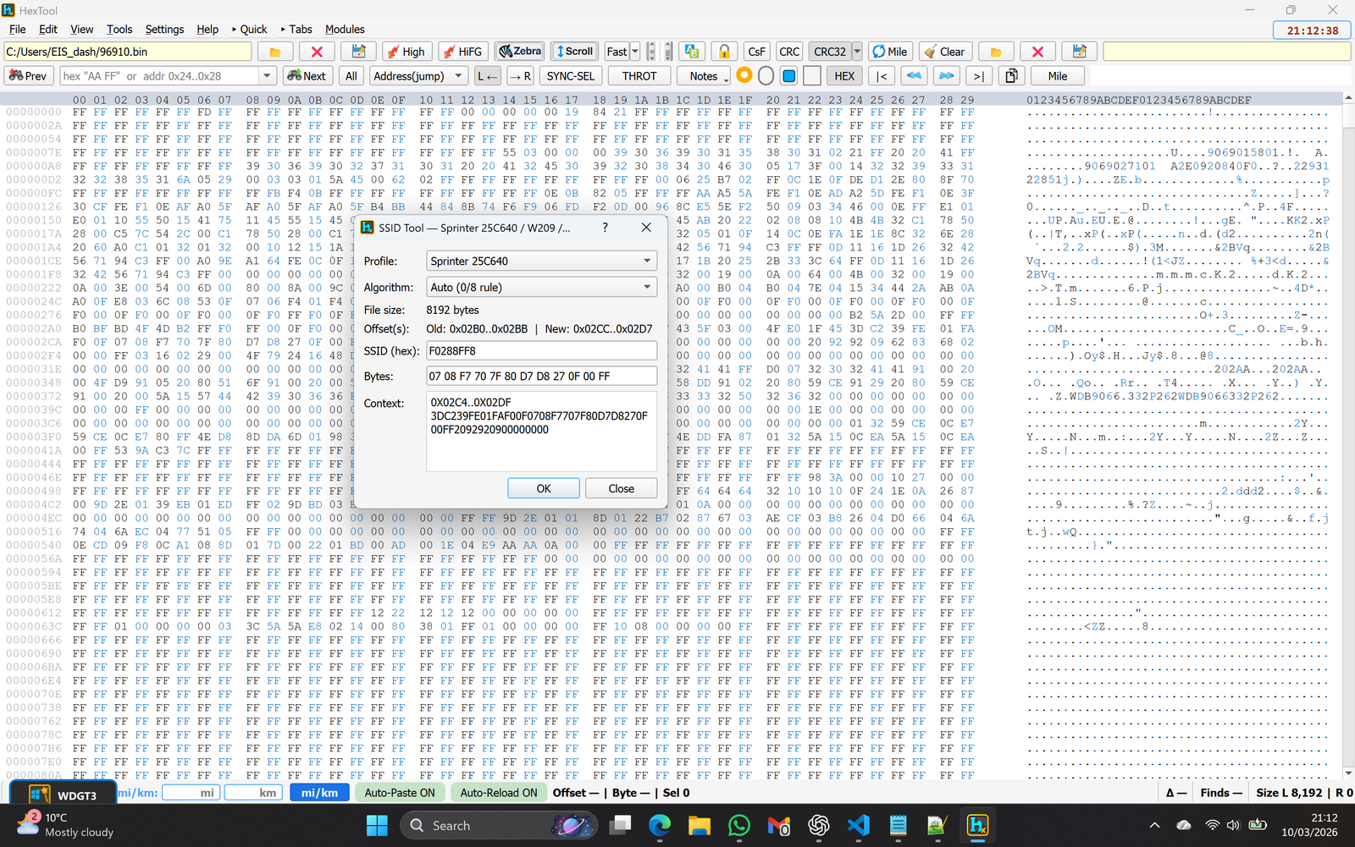
Task: Click the High highlight button
Action: (406, 52)
